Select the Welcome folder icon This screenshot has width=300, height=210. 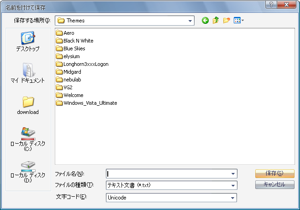point(59,95)
